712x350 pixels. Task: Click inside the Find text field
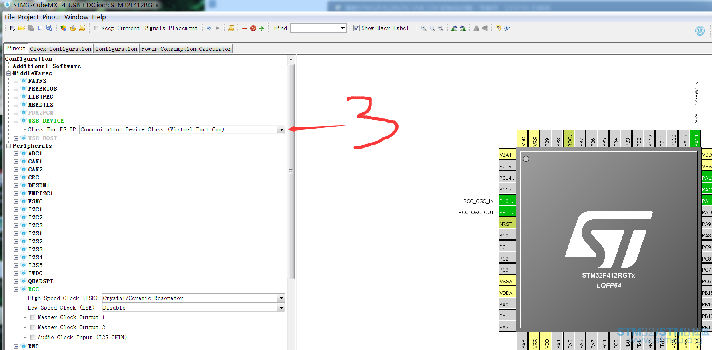[315, 28]
